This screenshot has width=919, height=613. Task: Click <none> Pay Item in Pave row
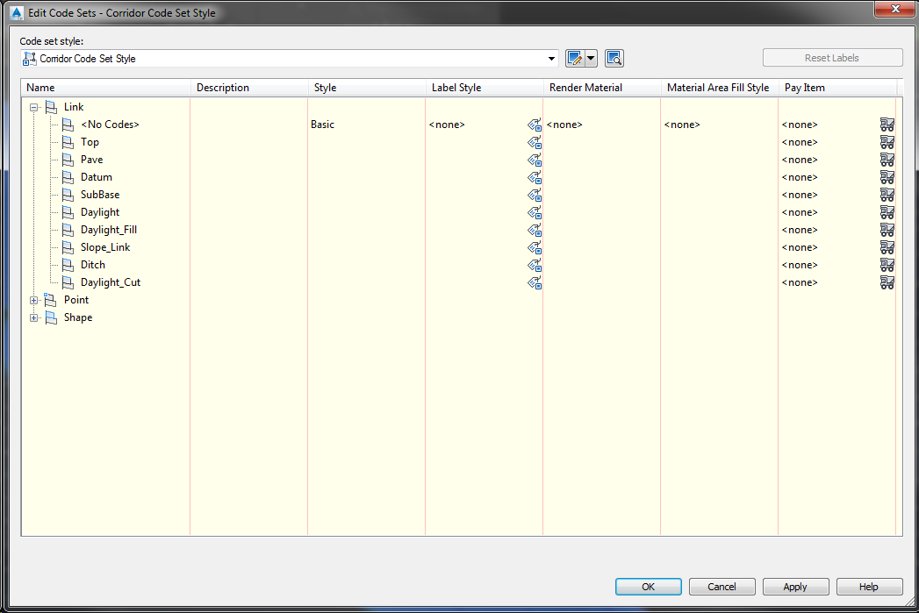(x=800, y=160)
